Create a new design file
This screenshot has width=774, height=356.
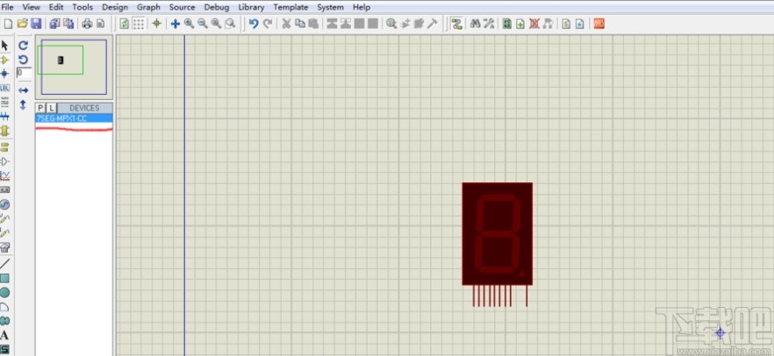tap(8, 24)
